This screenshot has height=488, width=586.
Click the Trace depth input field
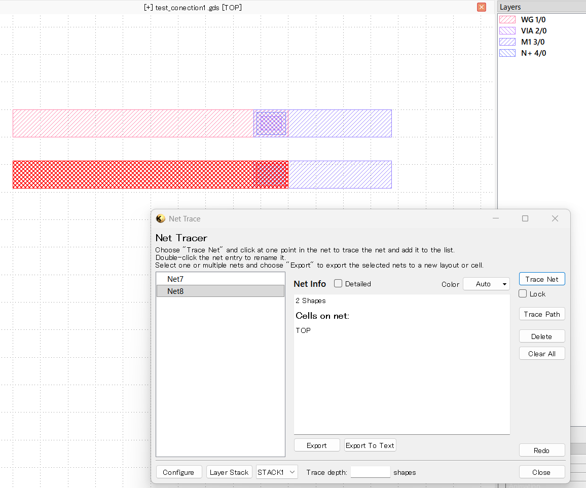[371, 472]
